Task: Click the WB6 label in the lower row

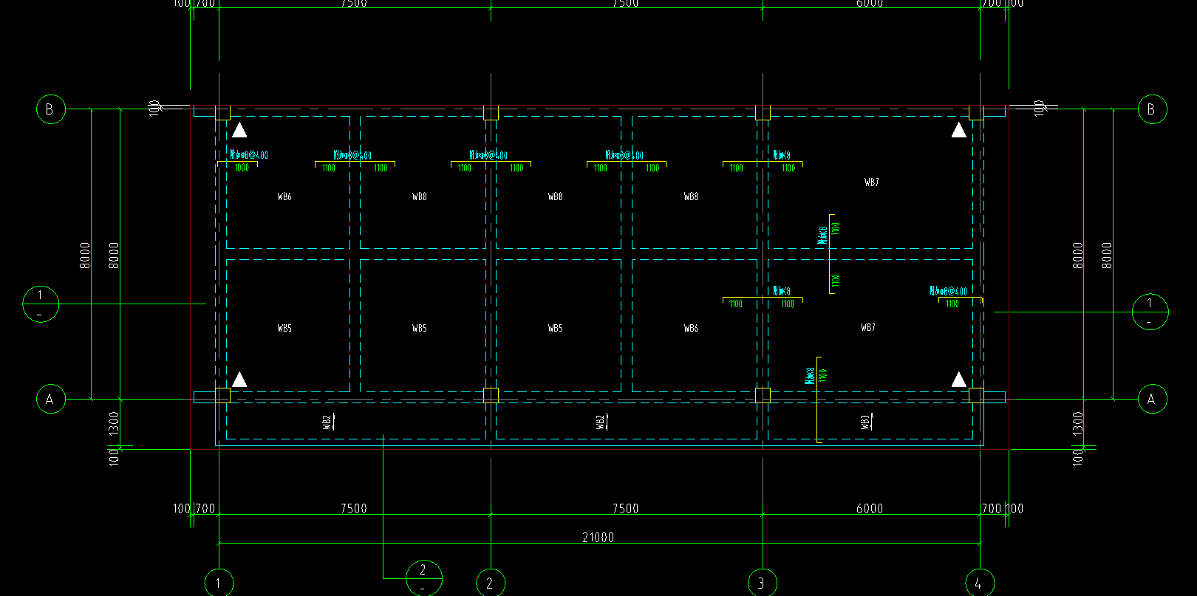Action: click(x=691, y=328)
